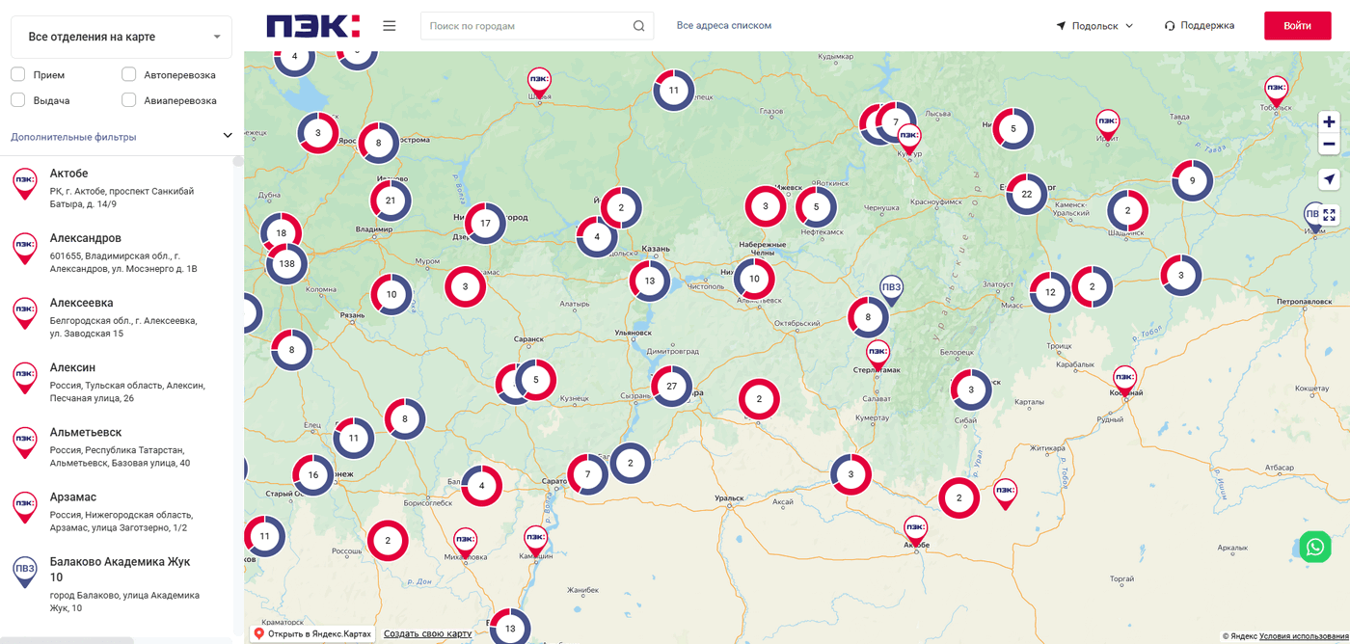Image resolution: width=1350 pixels, height=644 pixels.
Task: Open the Все отделения на карте dropdown
Action: (x=121, y=37)
